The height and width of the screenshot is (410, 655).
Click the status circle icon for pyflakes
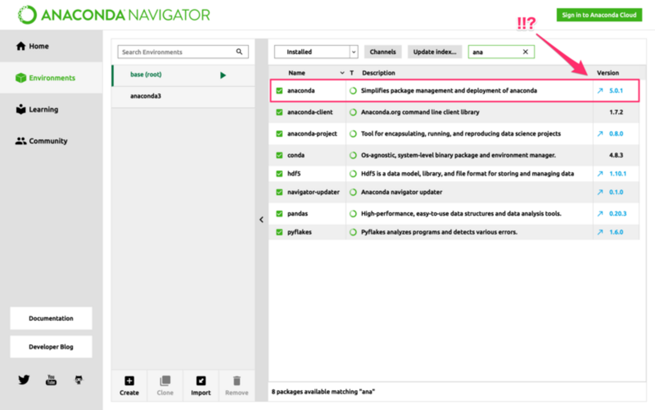[353, 232]
